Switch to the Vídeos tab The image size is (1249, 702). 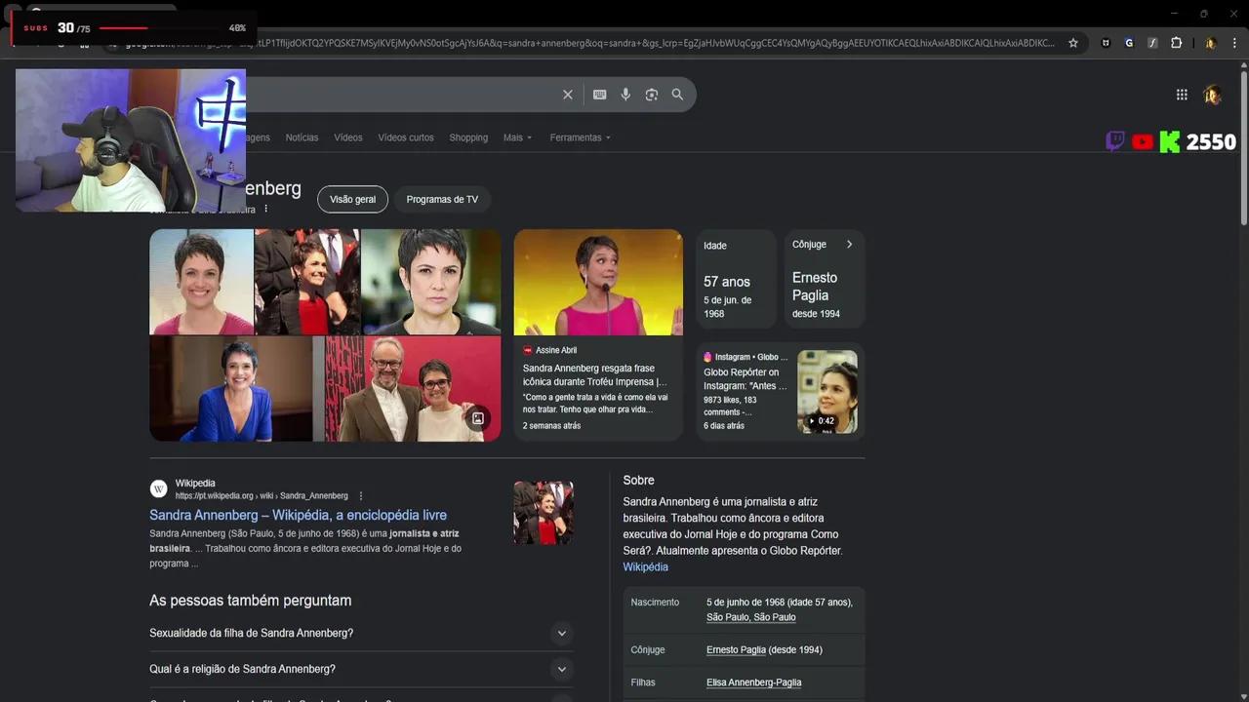[348, 137]
